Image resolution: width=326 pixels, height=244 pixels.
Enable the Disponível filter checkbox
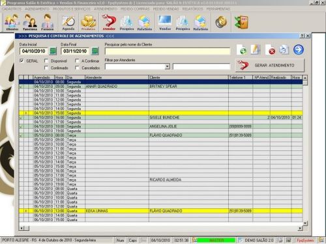click(x=46, y=61)
